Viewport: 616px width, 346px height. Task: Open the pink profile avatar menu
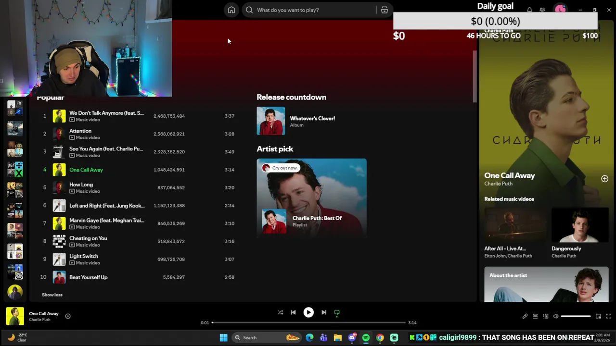560,9
